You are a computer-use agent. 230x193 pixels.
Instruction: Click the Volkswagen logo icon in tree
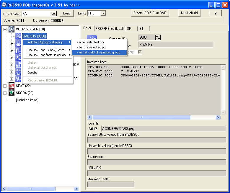(x=12, y=29)
